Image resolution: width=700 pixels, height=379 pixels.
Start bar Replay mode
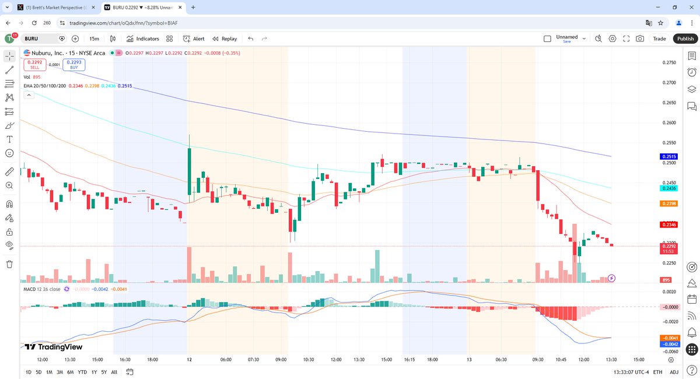click(225, 38)
